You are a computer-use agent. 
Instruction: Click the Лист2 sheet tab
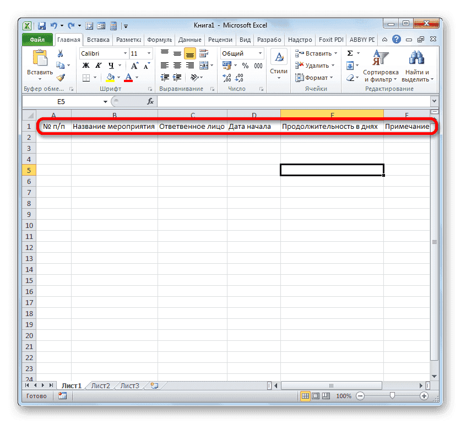pyautogui.click(x=100, y=385)
